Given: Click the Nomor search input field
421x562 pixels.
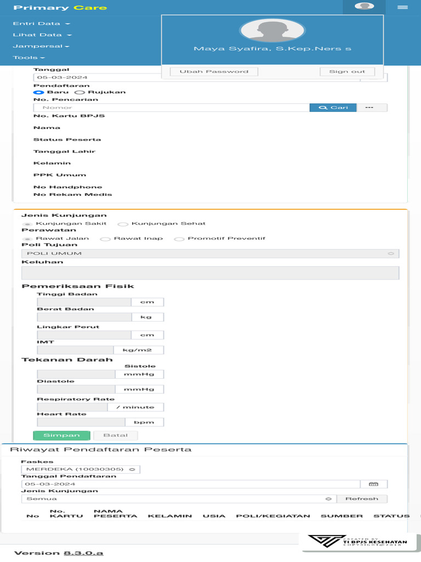Looking at the screenshot, I should coord(171,108).
